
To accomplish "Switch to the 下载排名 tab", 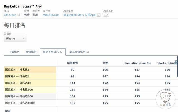I will tap(14, 52).
